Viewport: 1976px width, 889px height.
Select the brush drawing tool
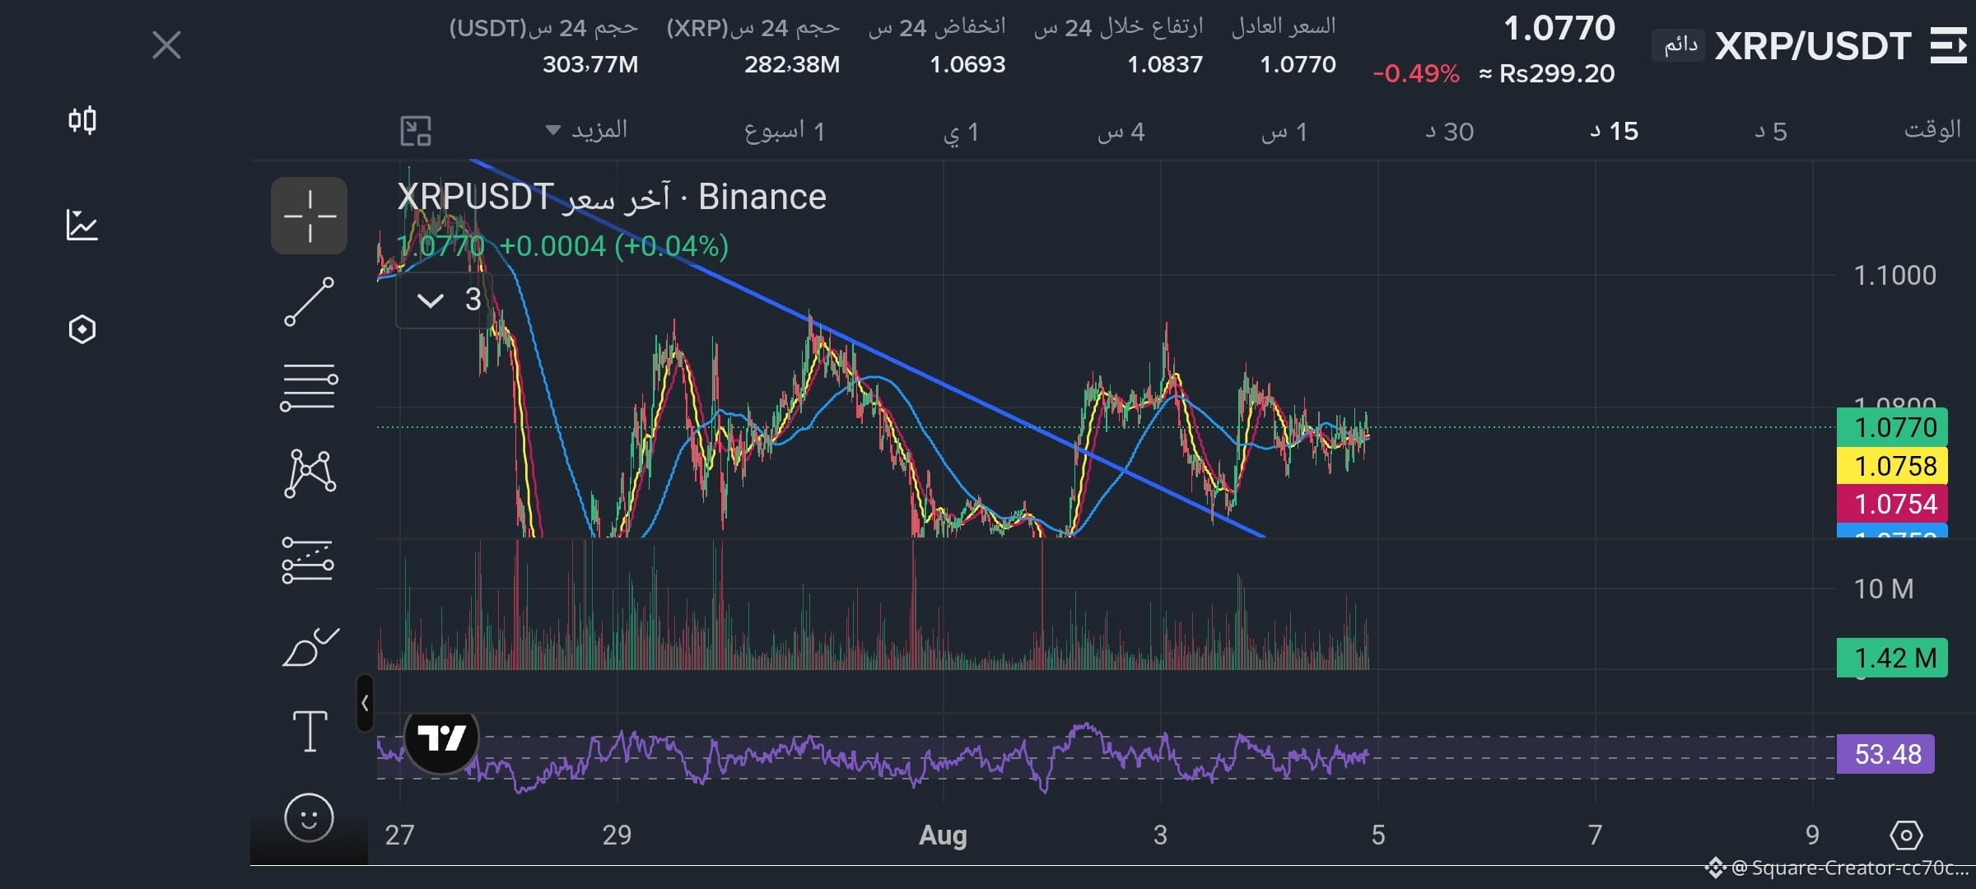(310, 647)
